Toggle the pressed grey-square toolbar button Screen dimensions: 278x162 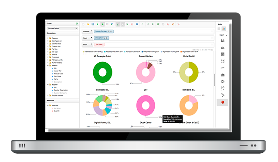[x=122, y=24]
